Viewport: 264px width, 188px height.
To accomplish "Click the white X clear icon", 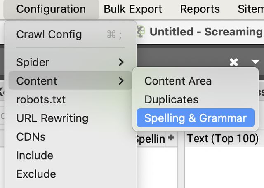I will [x=234, y=62].
